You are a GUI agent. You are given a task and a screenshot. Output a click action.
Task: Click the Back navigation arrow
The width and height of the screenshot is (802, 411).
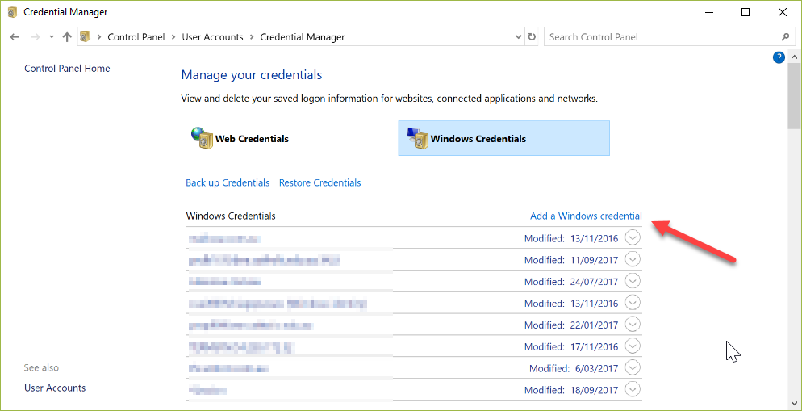pos(15,37)
